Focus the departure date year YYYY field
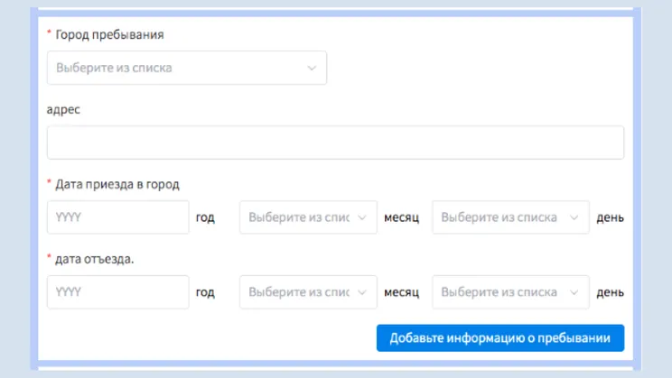The width and height of the screenshot is (672, 378). pyautogui.click(x=117, y=292)
